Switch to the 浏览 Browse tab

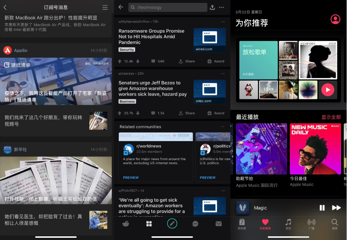click(x=288, y=224)
